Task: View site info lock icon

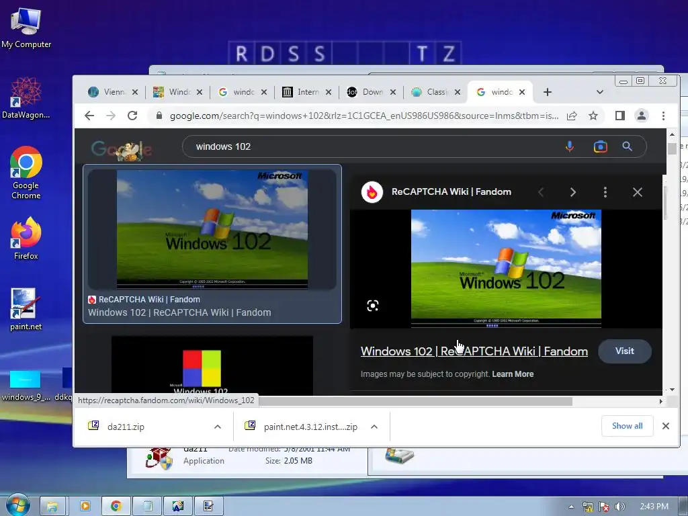Action: (159, 116)
